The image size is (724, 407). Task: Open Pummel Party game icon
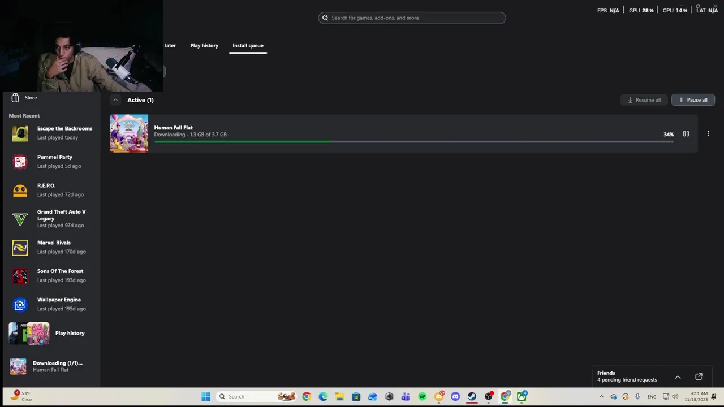pos(20,162)
